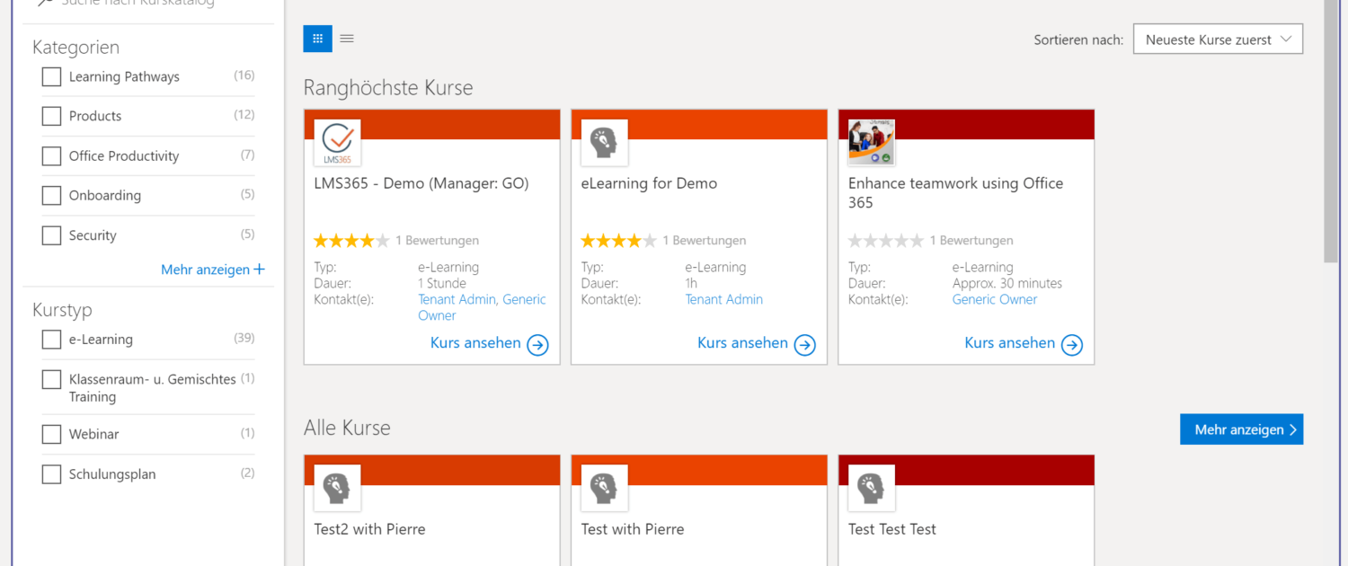1348x566 pixels.
Task: Click arrow icon on LMS365 Demo card
Action: tap(537, 345)
